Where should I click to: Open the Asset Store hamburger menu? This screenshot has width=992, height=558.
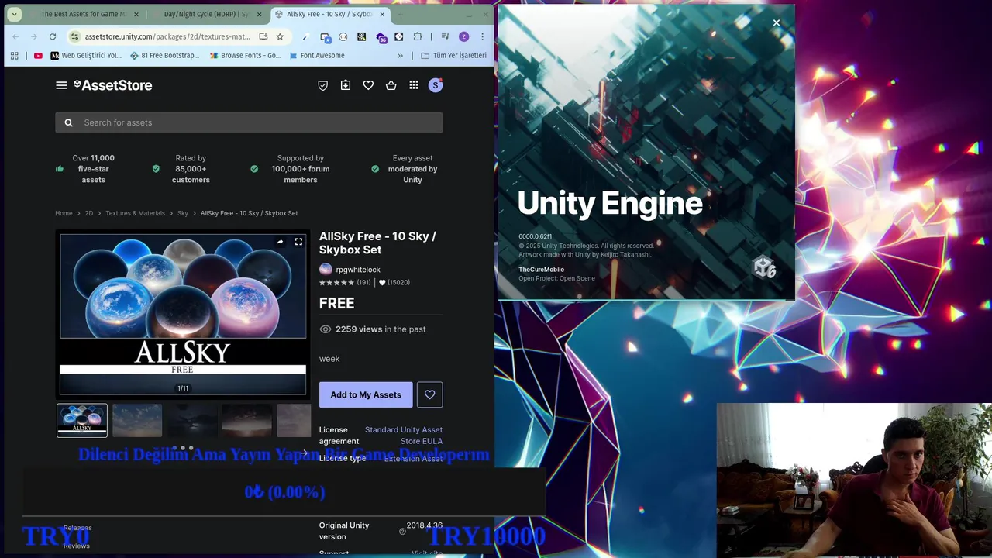[61, 85]
